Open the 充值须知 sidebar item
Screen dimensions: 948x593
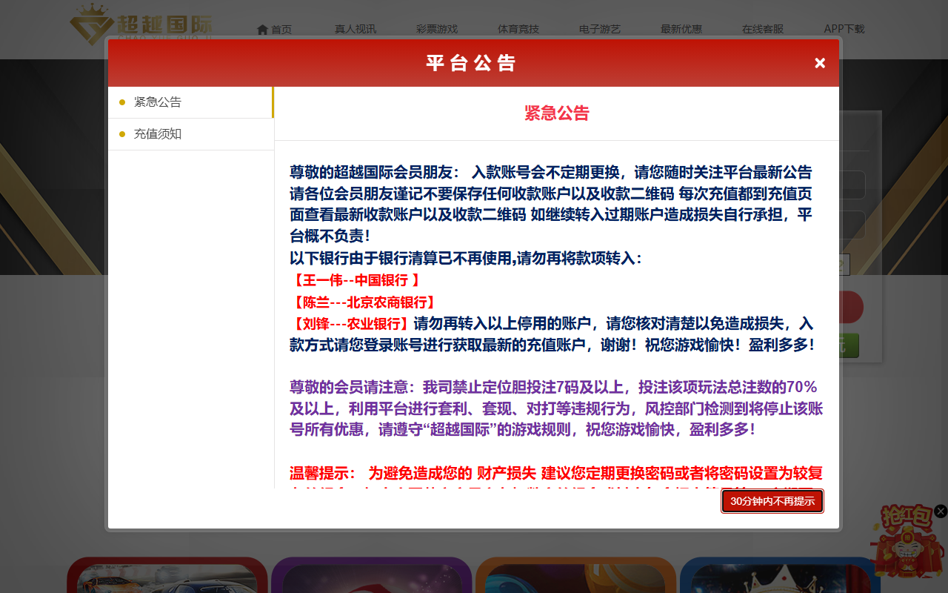191,134
